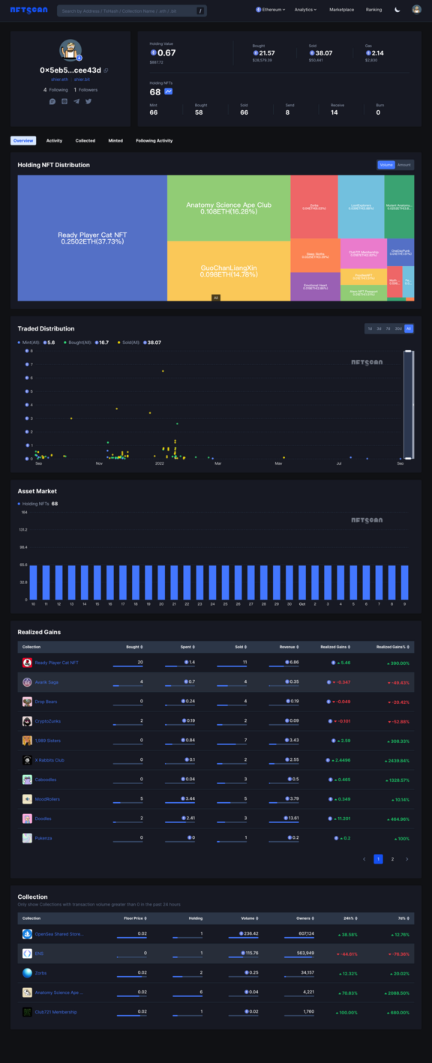Go to page 2 of Realized Gains
This screenshot has height=1063, width=432.
(392, 859)
